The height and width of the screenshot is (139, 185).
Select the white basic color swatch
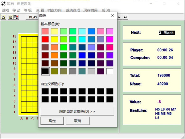point(110,71)
